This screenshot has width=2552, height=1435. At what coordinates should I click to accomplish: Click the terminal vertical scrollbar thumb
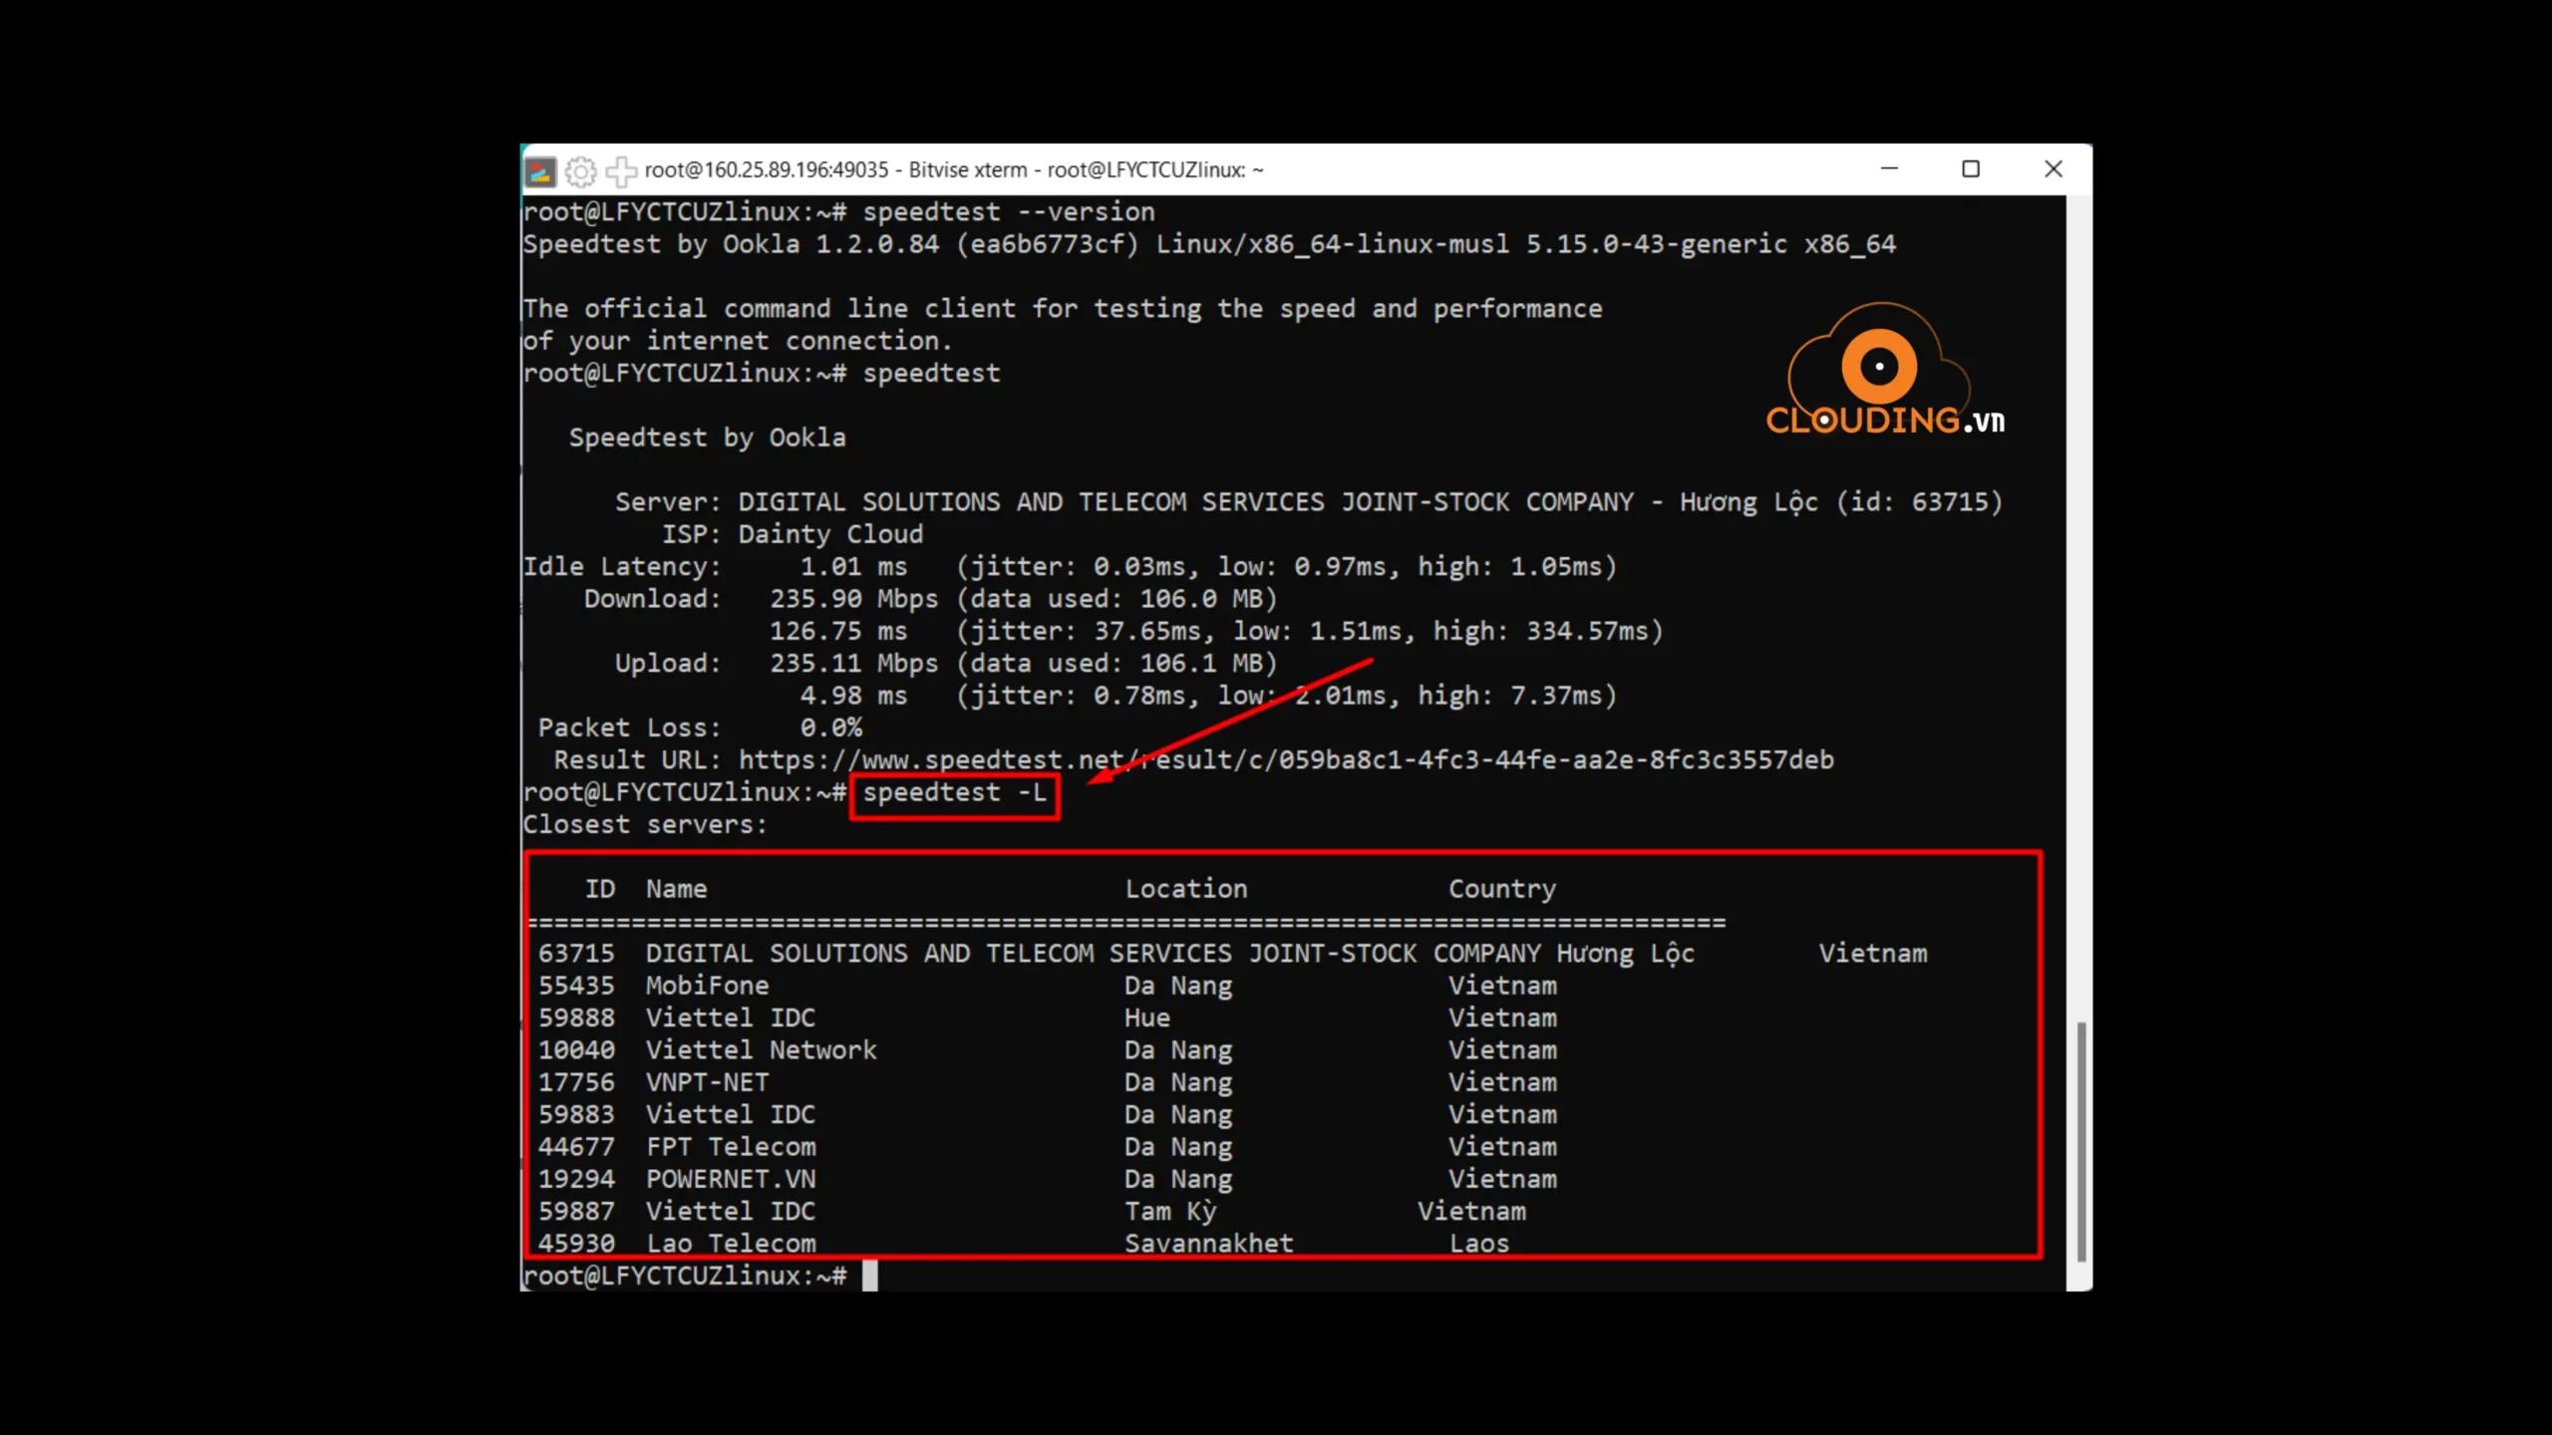(x=2080, y=1142)
